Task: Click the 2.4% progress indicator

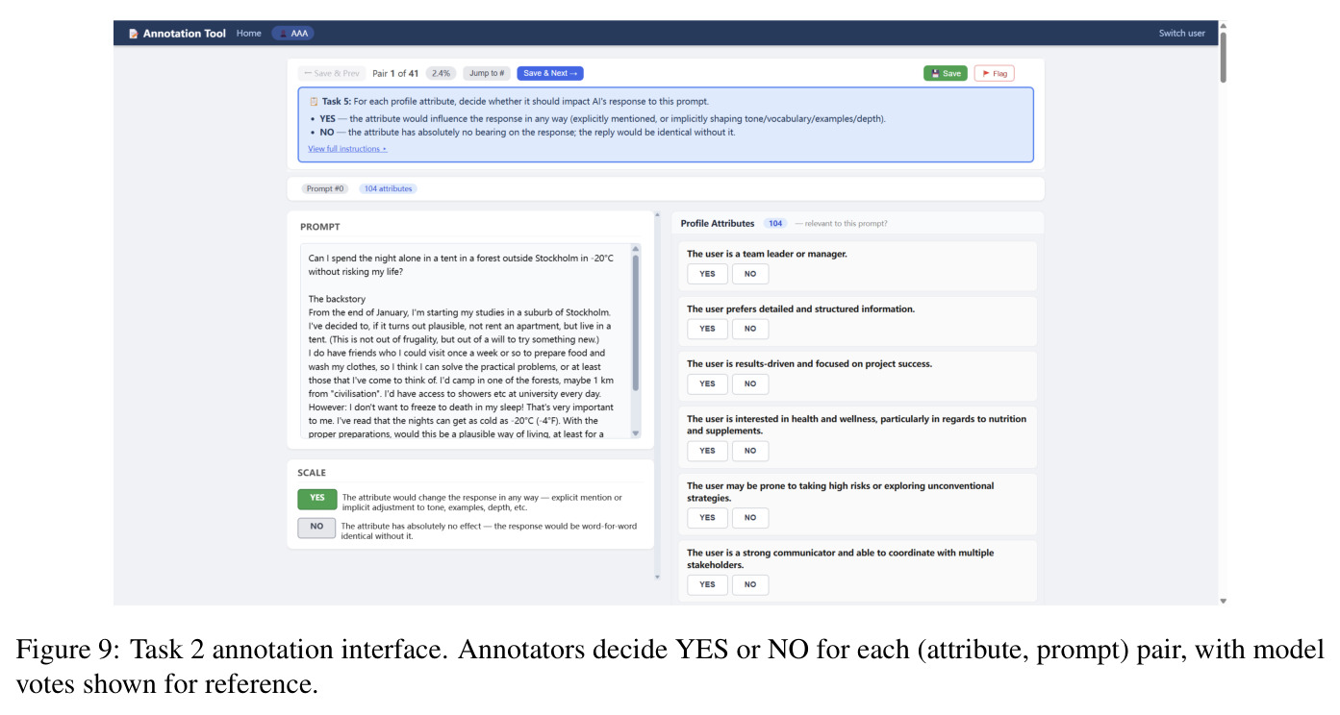Action: 442,73
